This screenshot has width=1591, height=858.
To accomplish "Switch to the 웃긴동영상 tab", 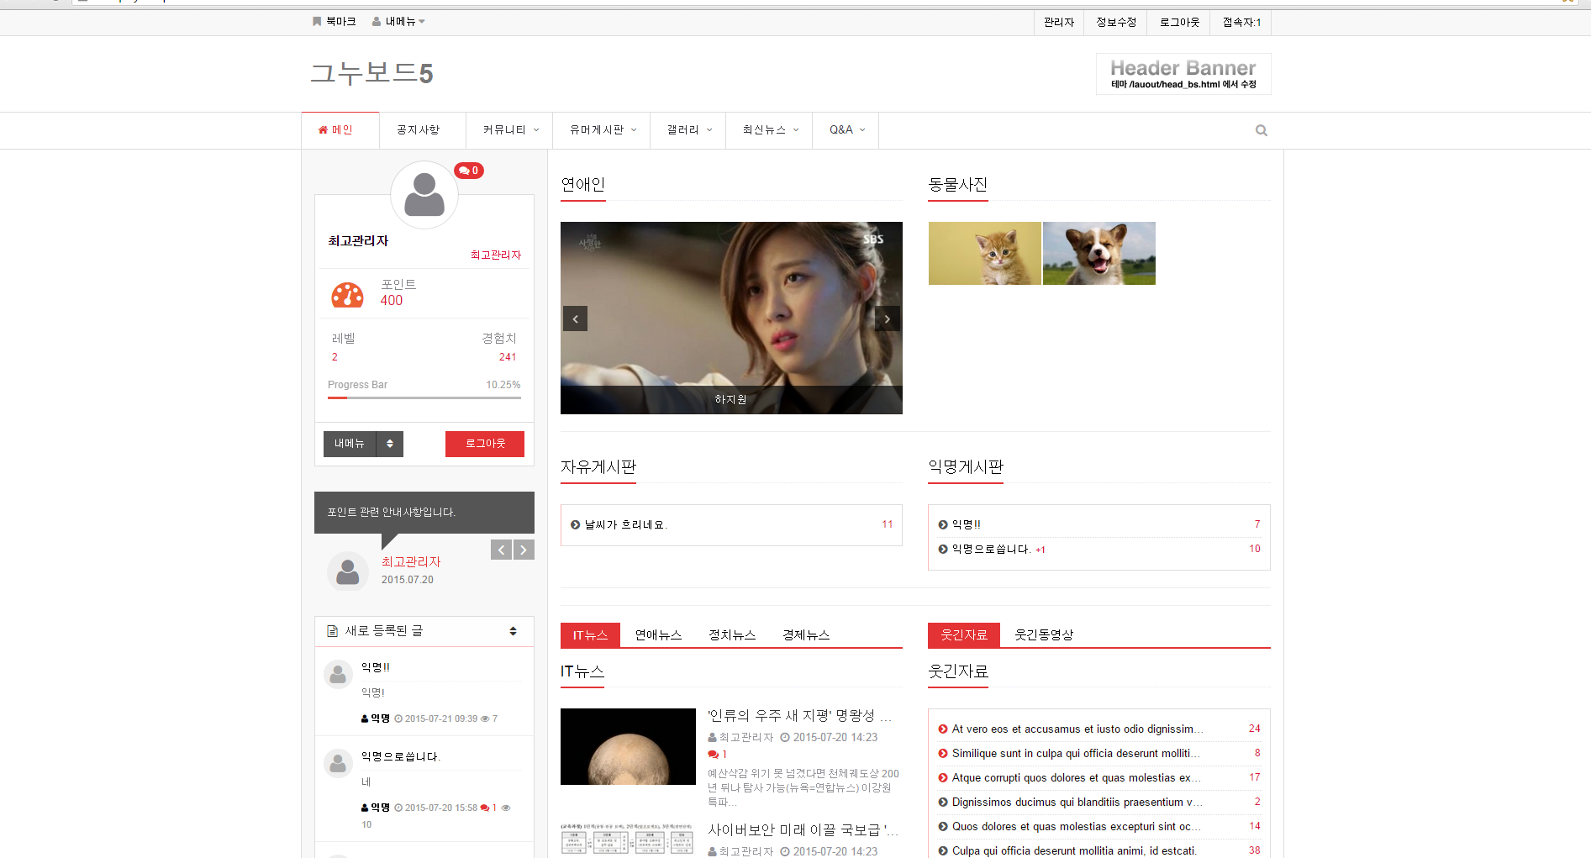I will [1044, 635].
